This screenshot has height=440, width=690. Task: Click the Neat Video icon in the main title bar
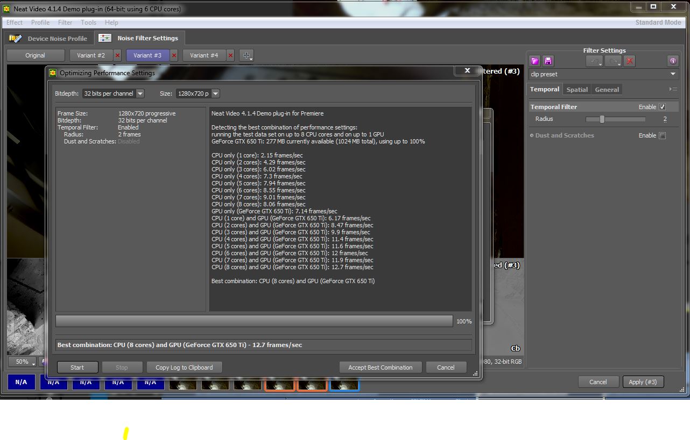(6, 9)
